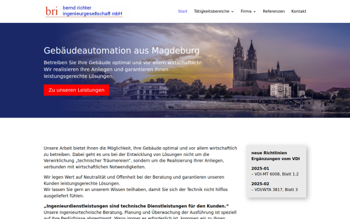Image resolution: width=350 pixels, height=219 pixels.
Task: Expand the Tätigkeitsbereiche dropdown chevron
Action: 232,12
